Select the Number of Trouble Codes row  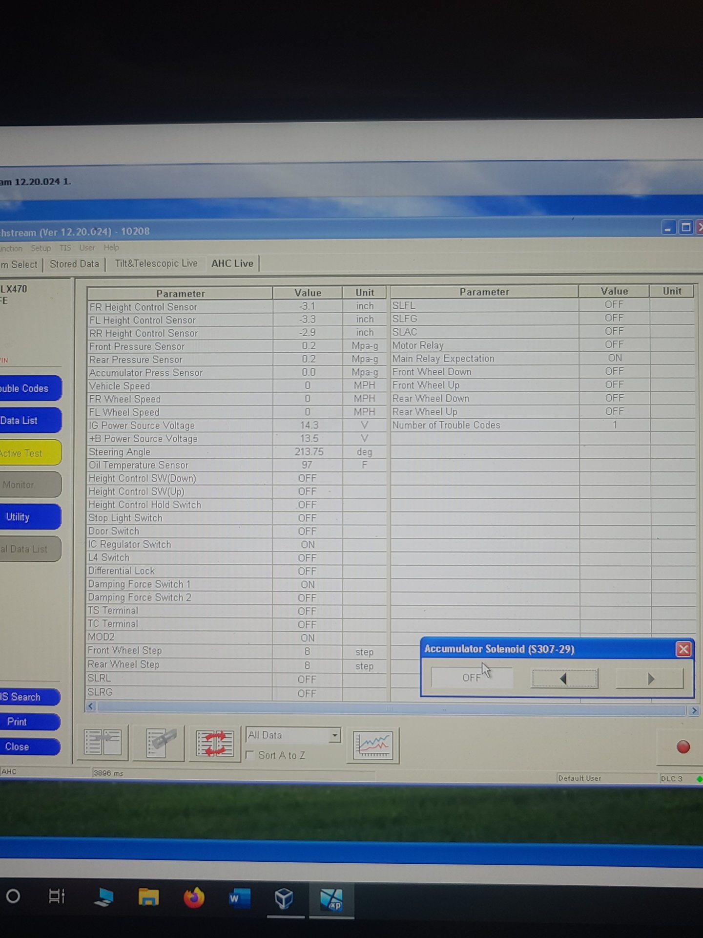(x=543, y=425)
